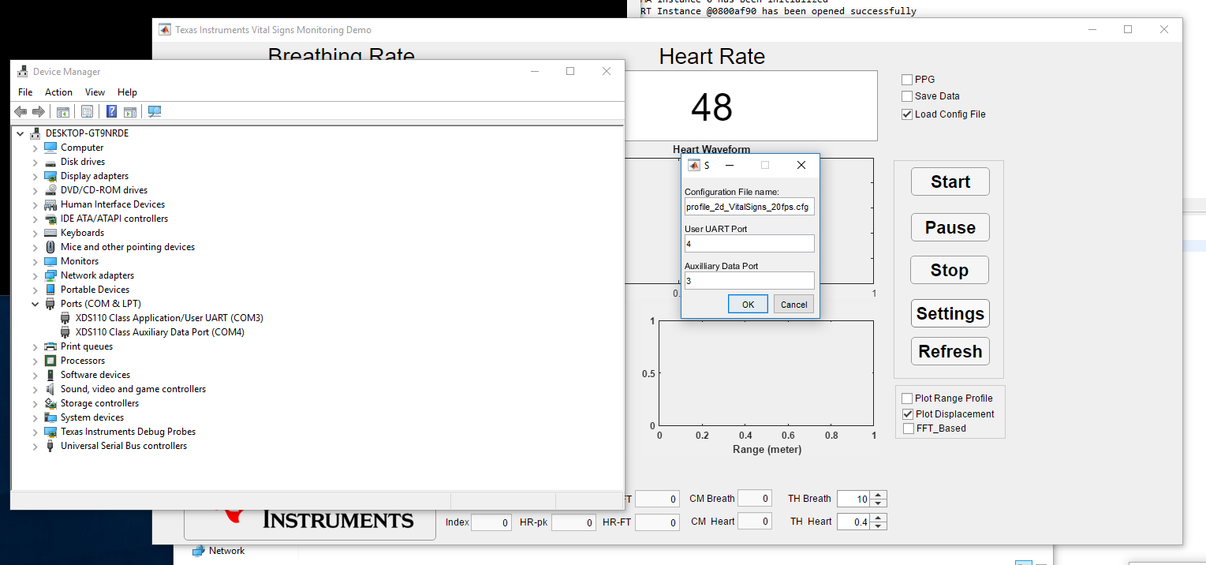Collapse the Ports (COM & LPT) node

point(35,304)
